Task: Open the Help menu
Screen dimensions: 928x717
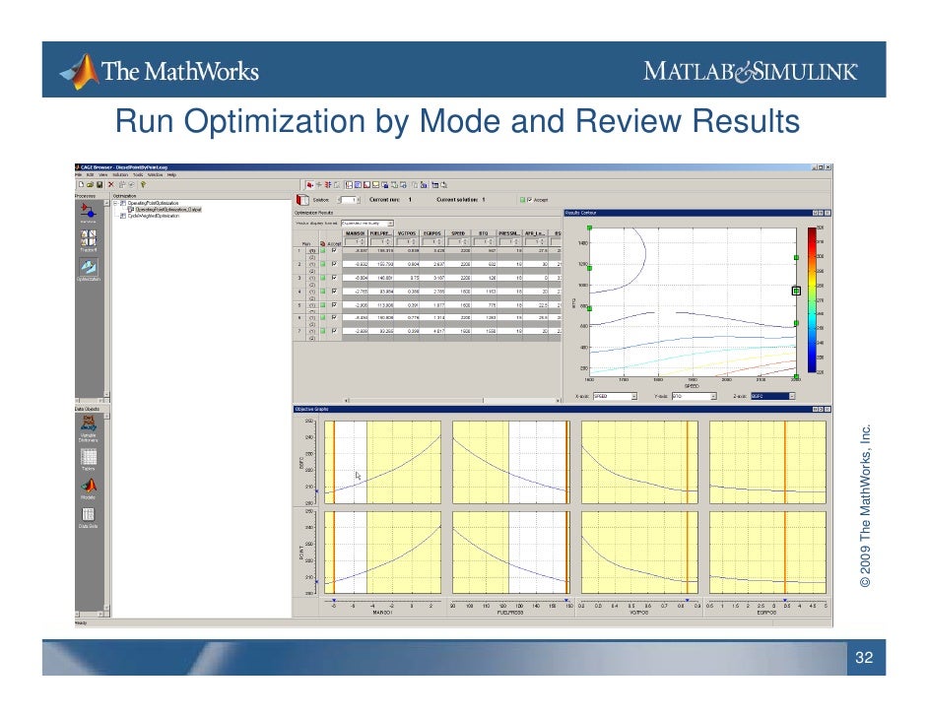Action: click(x=171, y=175)
